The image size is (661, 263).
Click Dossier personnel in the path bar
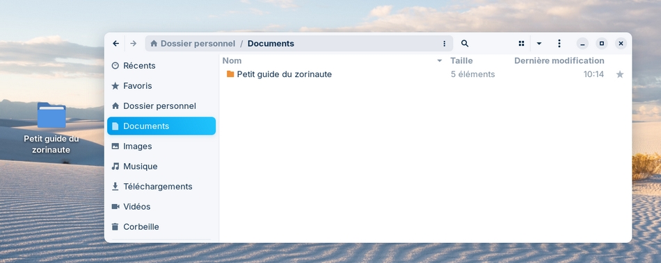pyautogui.click(x=198, y=43)
